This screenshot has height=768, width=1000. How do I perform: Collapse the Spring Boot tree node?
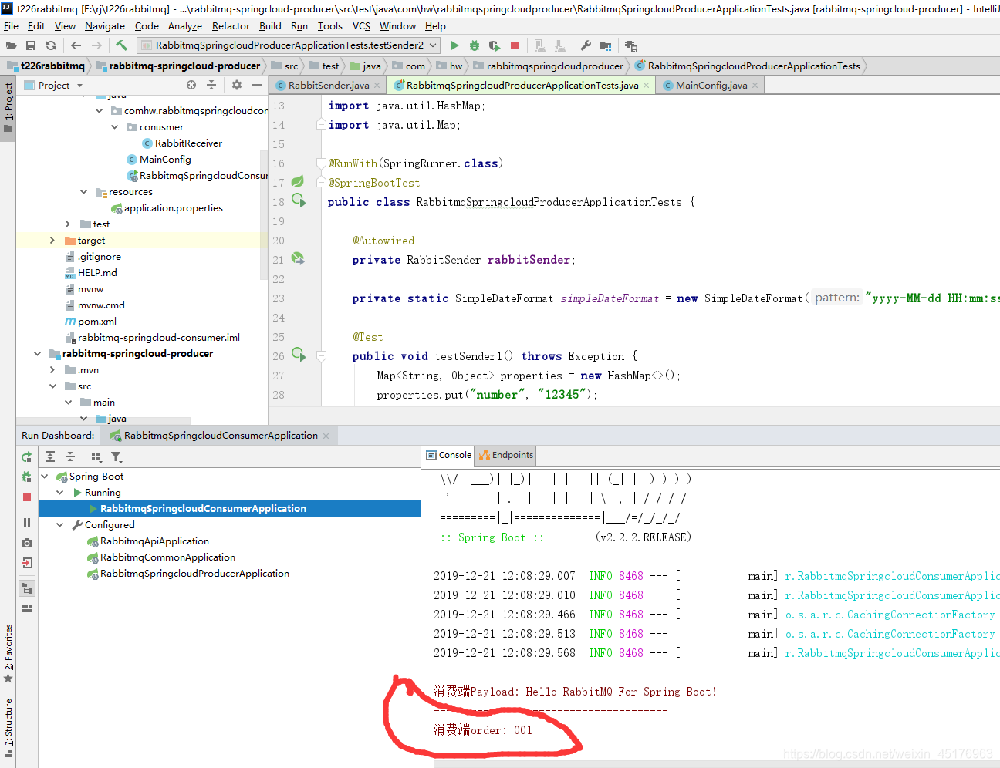pyautogui.click(x=45, y=477)
